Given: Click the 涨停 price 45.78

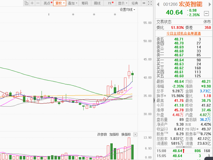Looking at the screenshot, I should [x=179, y=110].
